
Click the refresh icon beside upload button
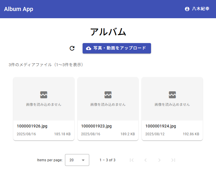[72, 48]
